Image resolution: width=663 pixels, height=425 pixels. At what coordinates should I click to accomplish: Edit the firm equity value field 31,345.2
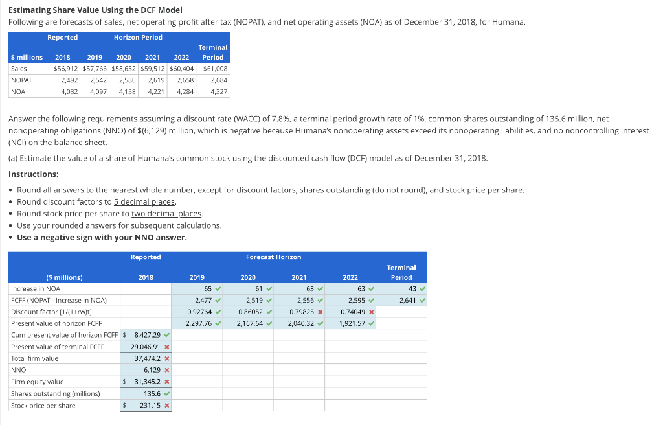coord(146,382)
